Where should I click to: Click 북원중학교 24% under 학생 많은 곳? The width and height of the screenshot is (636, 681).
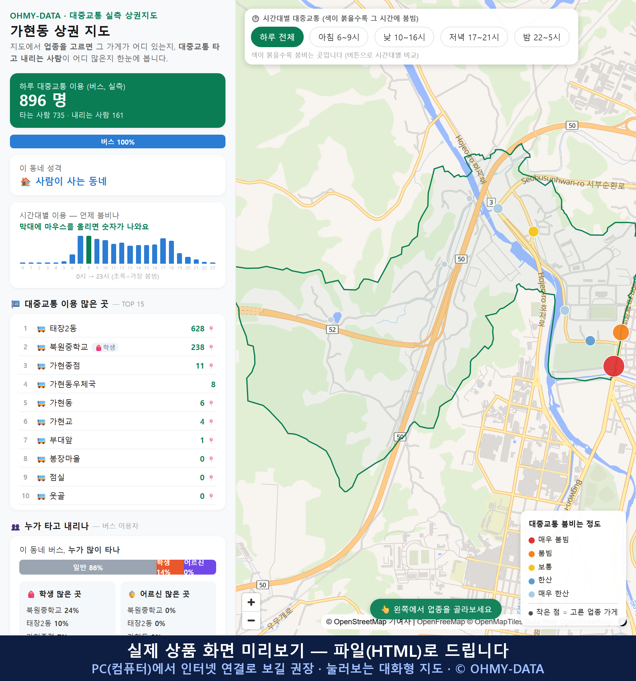point(52,610)
